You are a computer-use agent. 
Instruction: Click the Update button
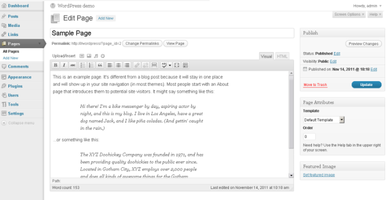(x=366, y=85)
